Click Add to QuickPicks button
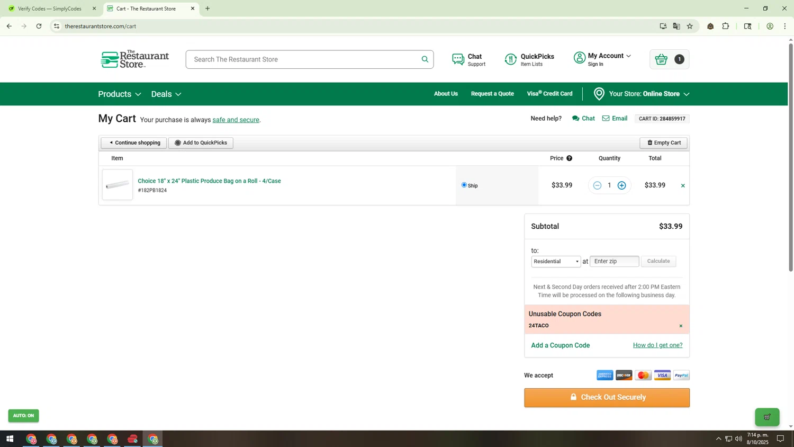Image resolution: width=794 pixels, height=447 pixels. pos(201,143)
